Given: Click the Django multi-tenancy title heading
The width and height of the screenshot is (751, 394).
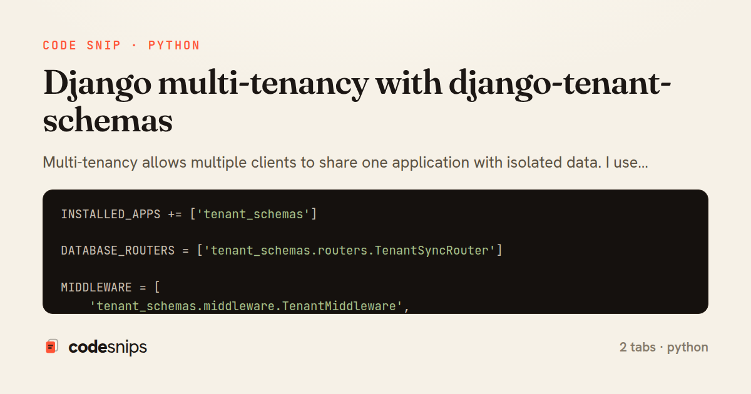Looking at the screenshot, I should click(357, 103).
